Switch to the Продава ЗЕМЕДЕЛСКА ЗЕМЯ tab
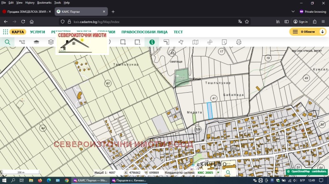 tap(25, 11)
